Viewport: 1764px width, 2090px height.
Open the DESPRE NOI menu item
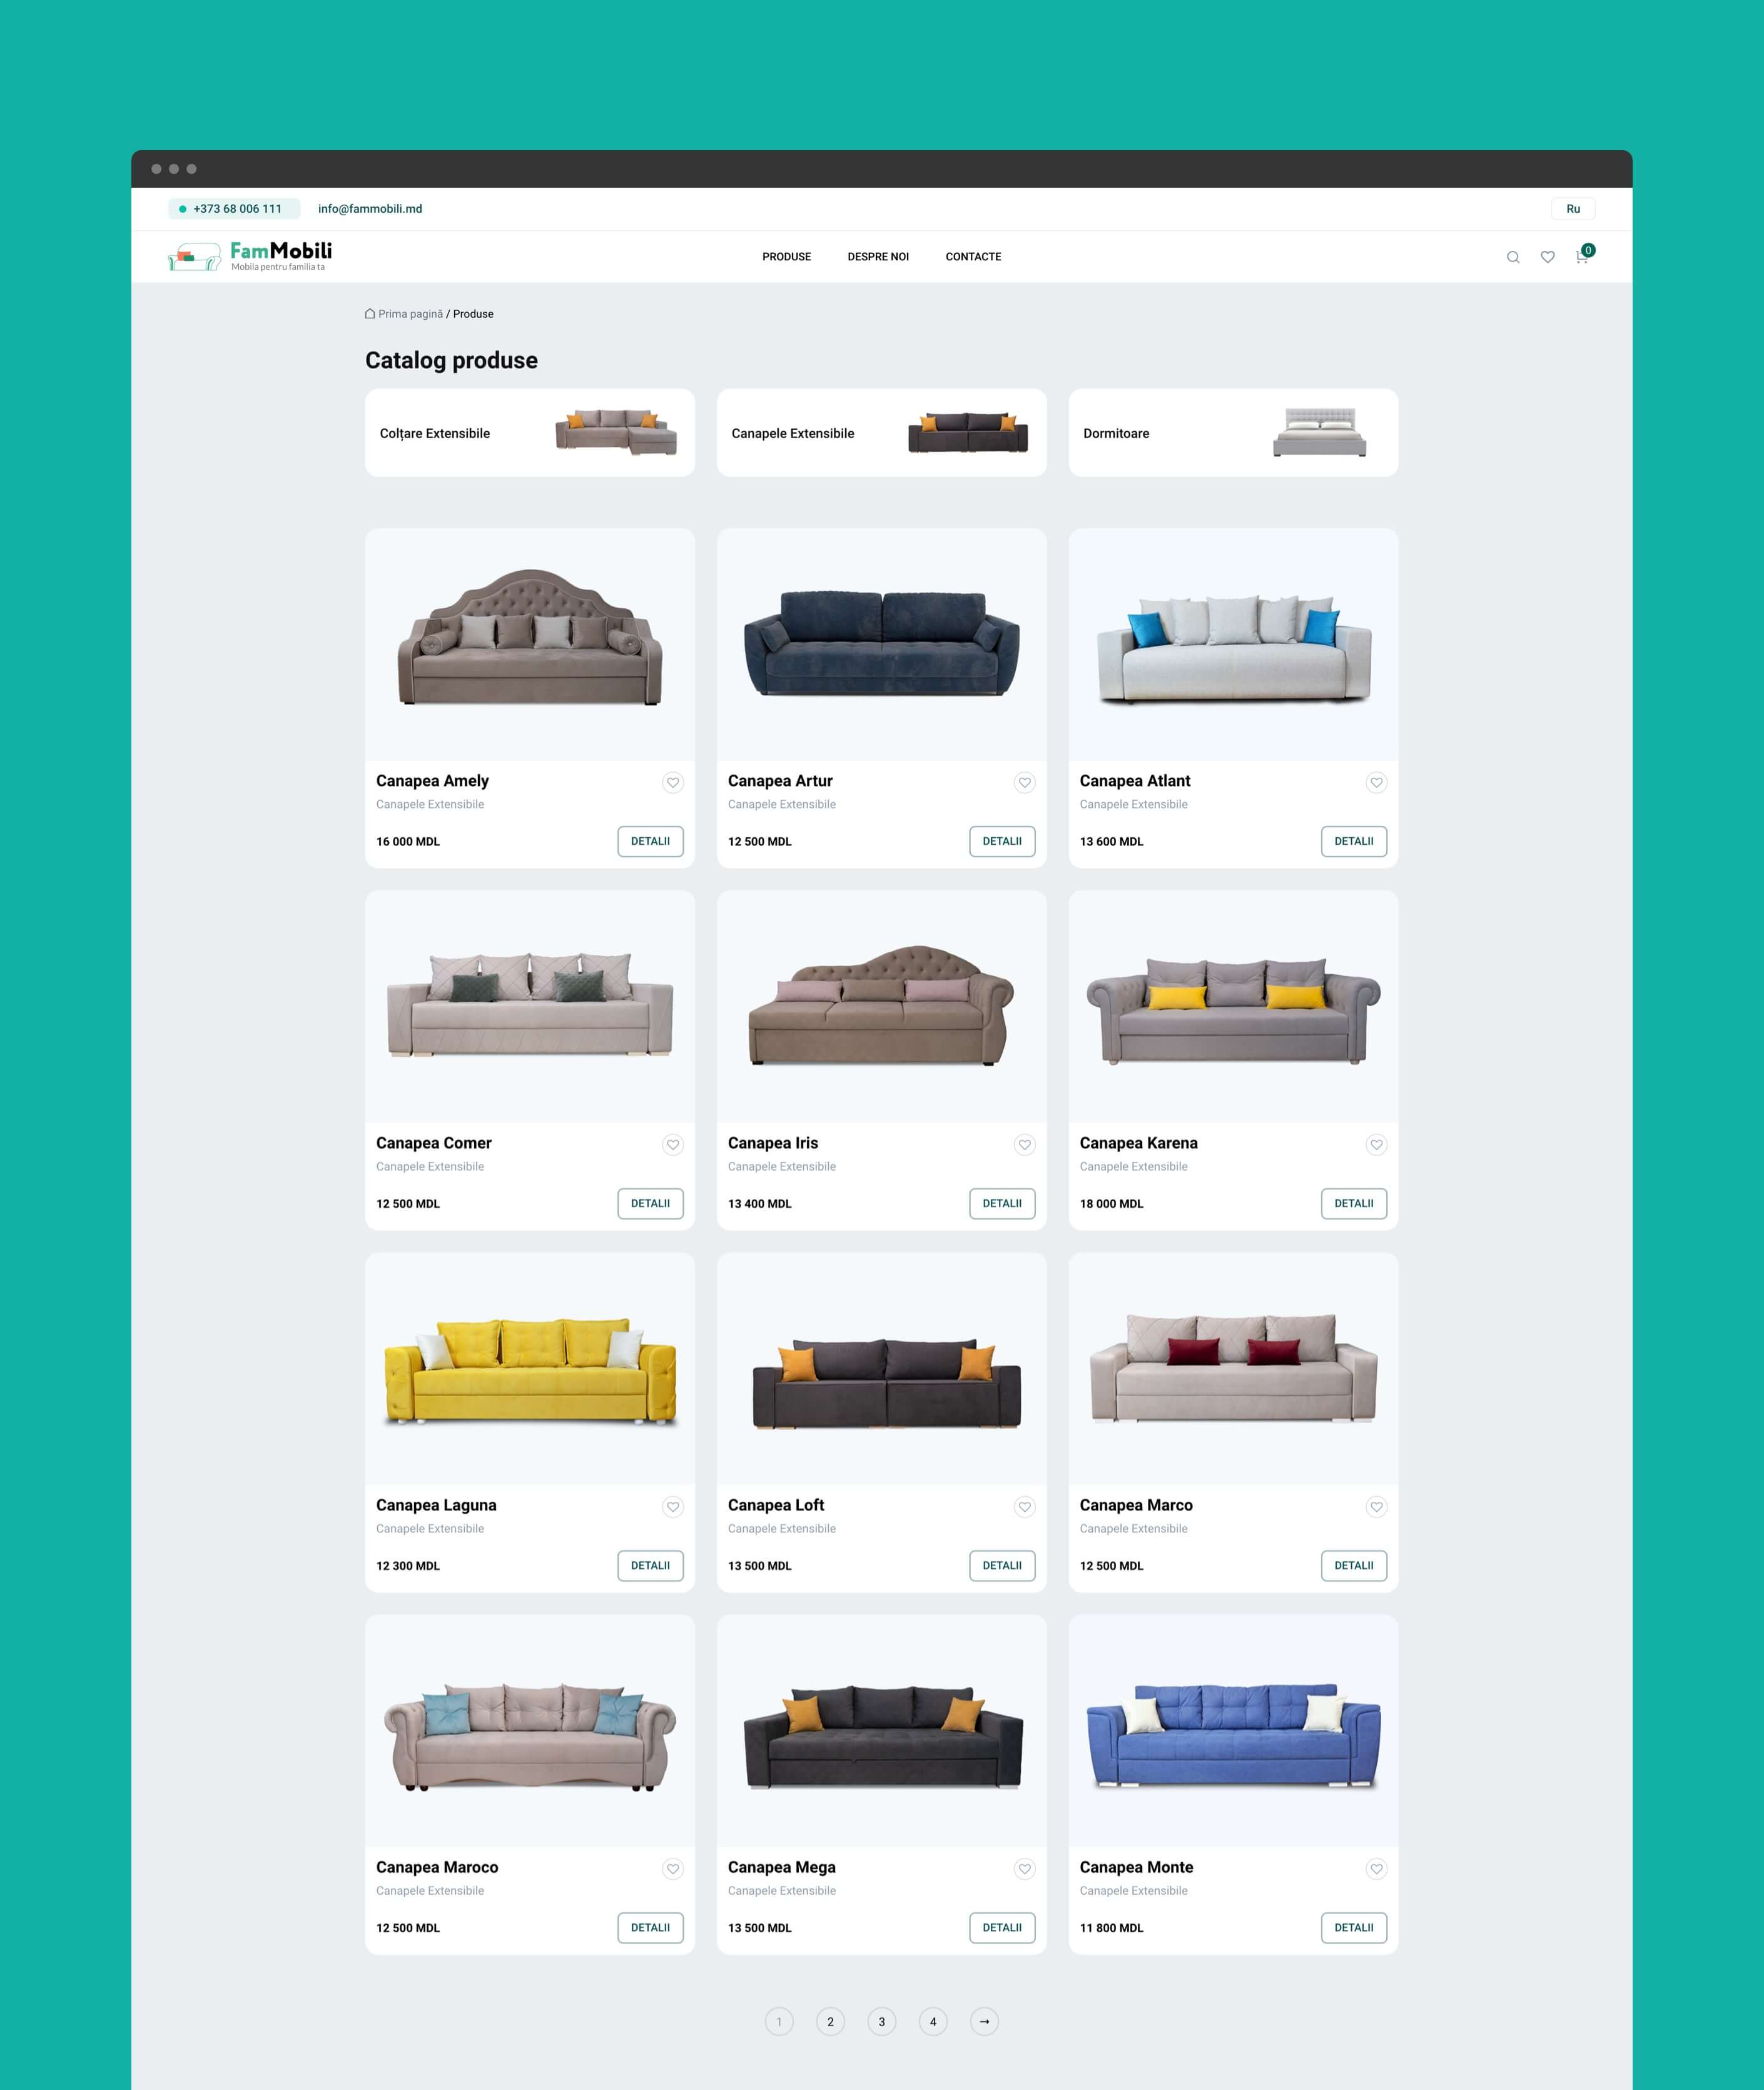pyautogui.click(x=878, y=257)
